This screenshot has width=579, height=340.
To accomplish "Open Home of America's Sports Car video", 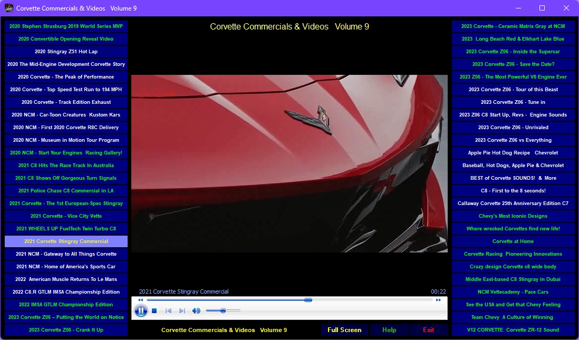I will coord(66,267).
